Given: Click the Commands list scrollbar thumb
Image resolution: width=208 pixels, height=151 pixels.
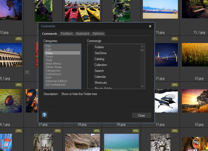Looking at the screenshot, I should click(x=142, y=50).
